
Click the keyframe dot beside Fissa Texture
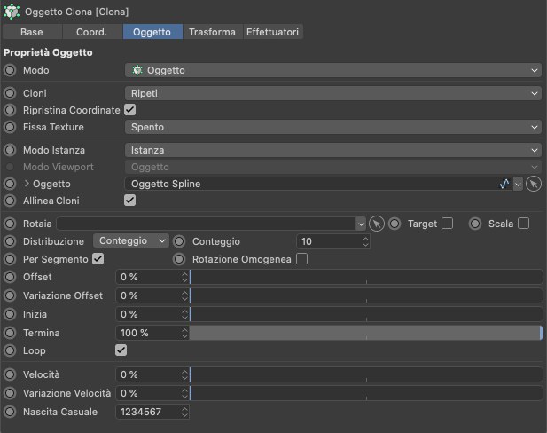(x=10, y=127)
